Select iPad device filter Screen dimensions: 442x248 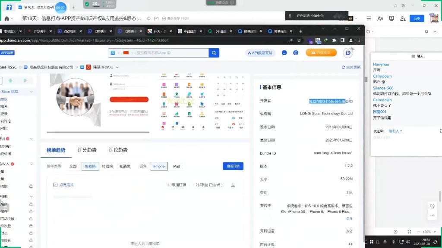(176, 166)
